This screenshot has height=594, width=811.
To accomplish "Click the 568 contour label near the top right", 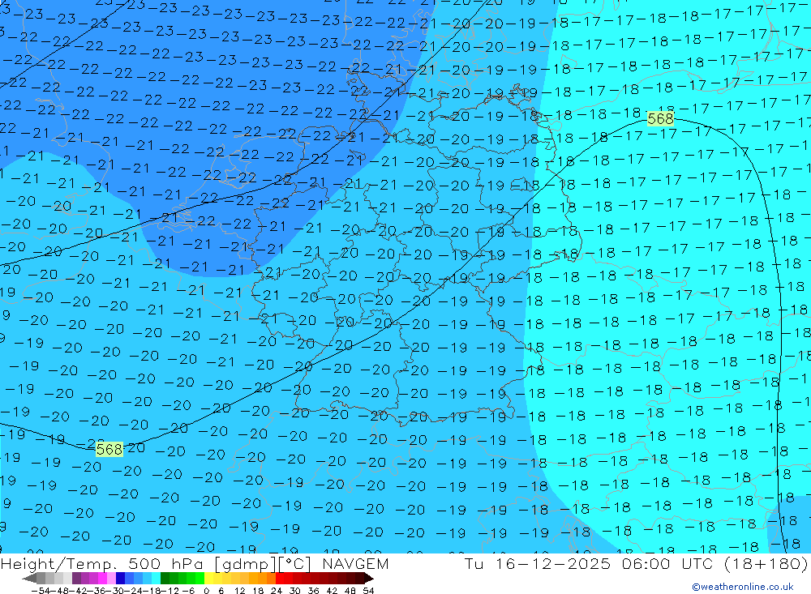I will tap(660, 119).
